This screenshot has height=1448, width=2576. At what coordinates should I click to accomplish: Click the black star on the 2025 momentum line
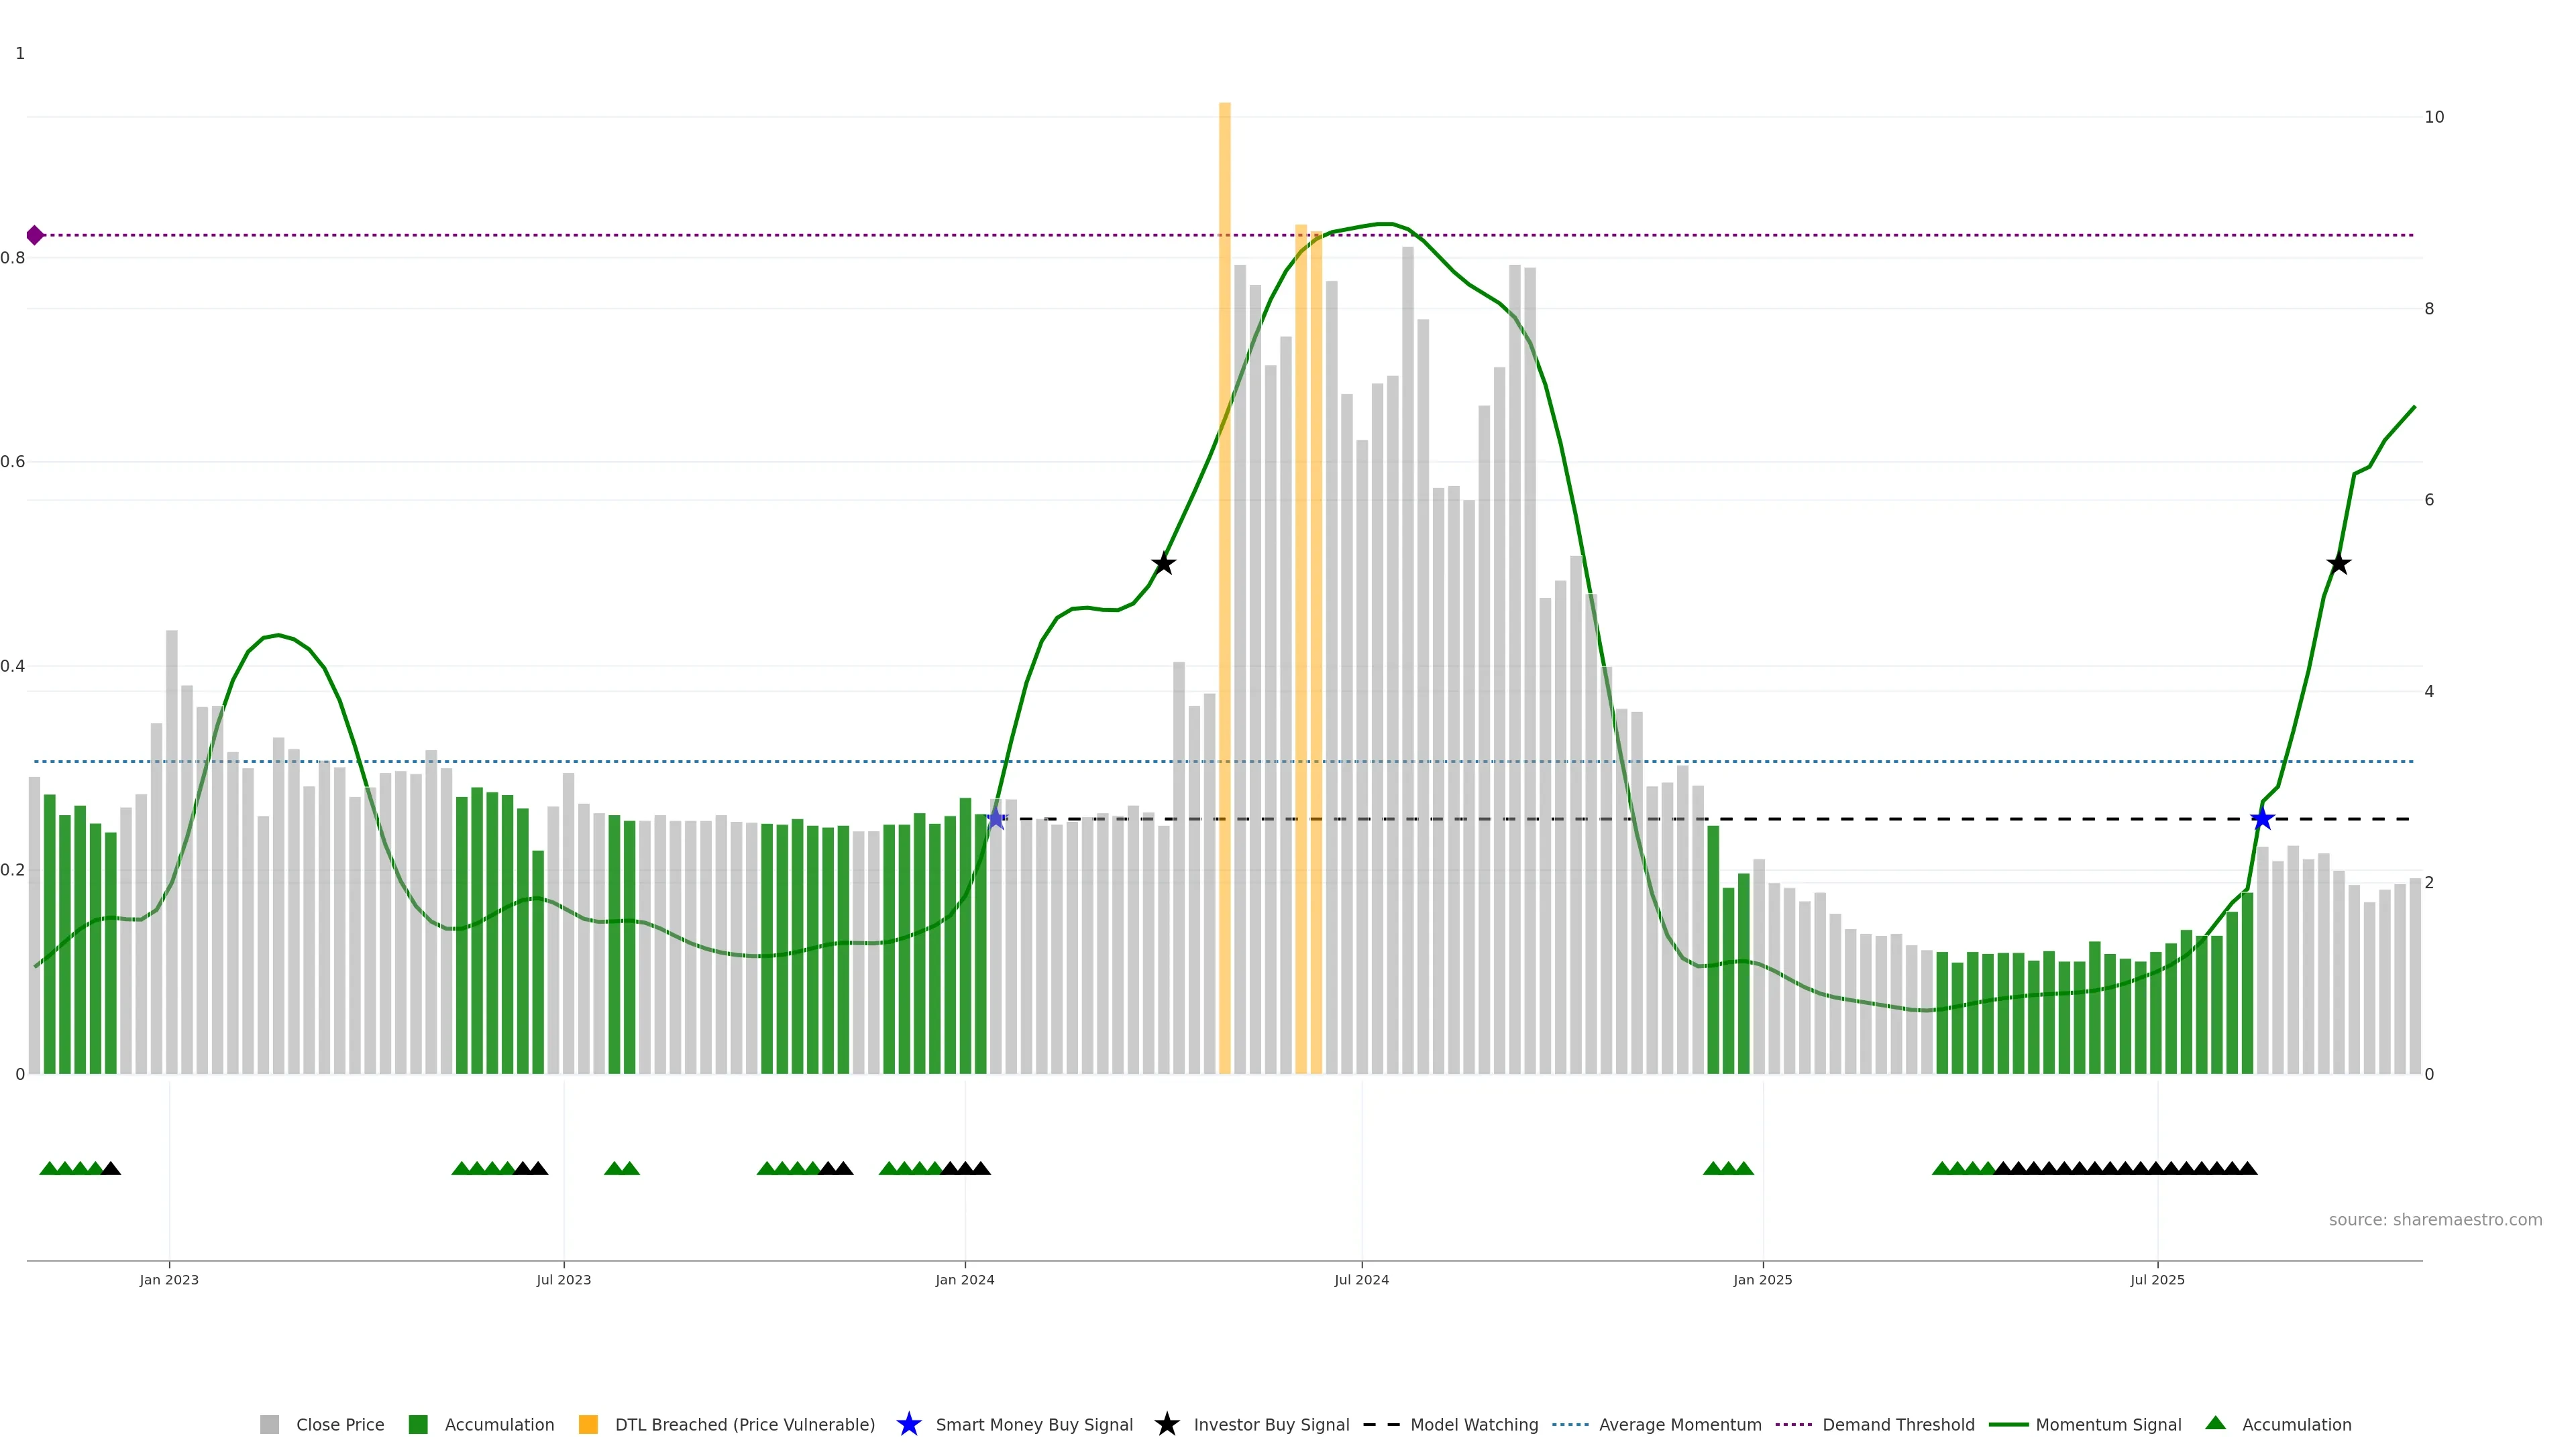[x=2338, y=564]
